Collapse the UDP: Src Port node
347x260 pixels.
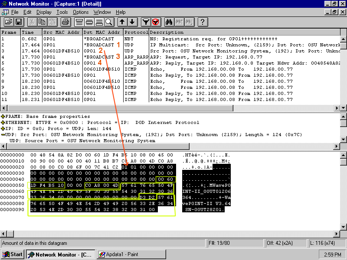(3, 134)
